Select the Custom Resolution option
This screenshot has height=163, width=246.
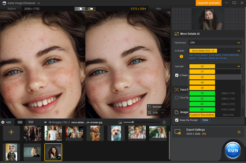tap(202, 115)
